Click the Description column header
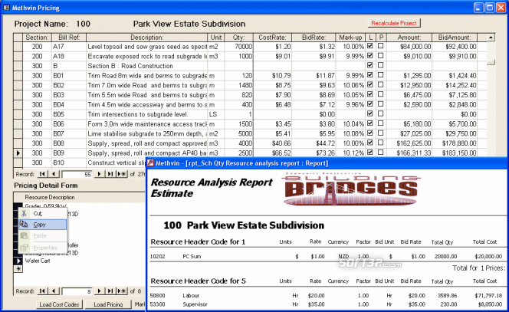This screenshot has height=312, width=509. pyautogui.click(x=146, y=38)
